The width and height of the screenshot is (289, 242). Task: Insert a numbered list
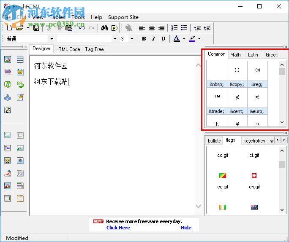[x=174, y=28]
